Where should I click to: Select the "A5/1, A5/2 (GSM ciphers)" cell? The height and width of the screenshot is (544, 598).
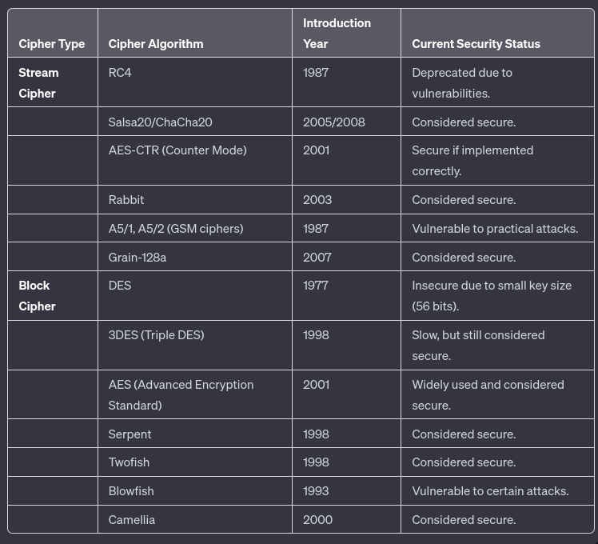[176, 228]
